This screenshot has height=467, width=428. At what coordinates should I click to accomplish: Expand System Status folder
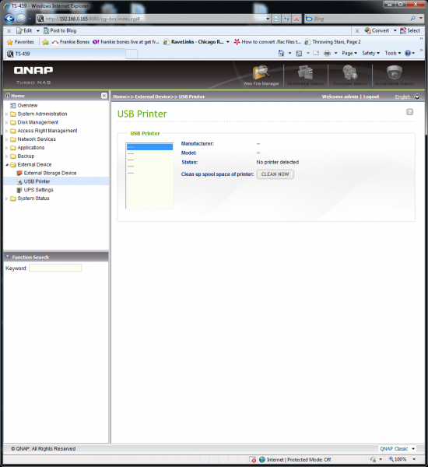(6, 198)
